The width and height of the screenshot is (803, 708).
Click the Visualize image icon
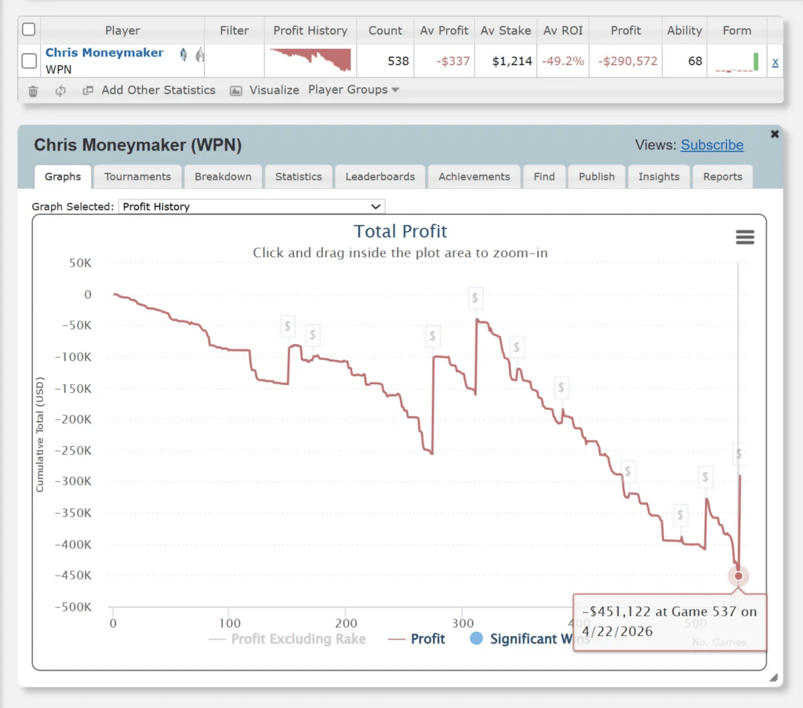(235, 91)
